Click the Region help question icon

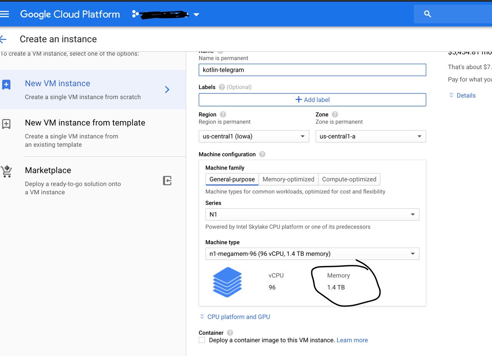[223, 115]
